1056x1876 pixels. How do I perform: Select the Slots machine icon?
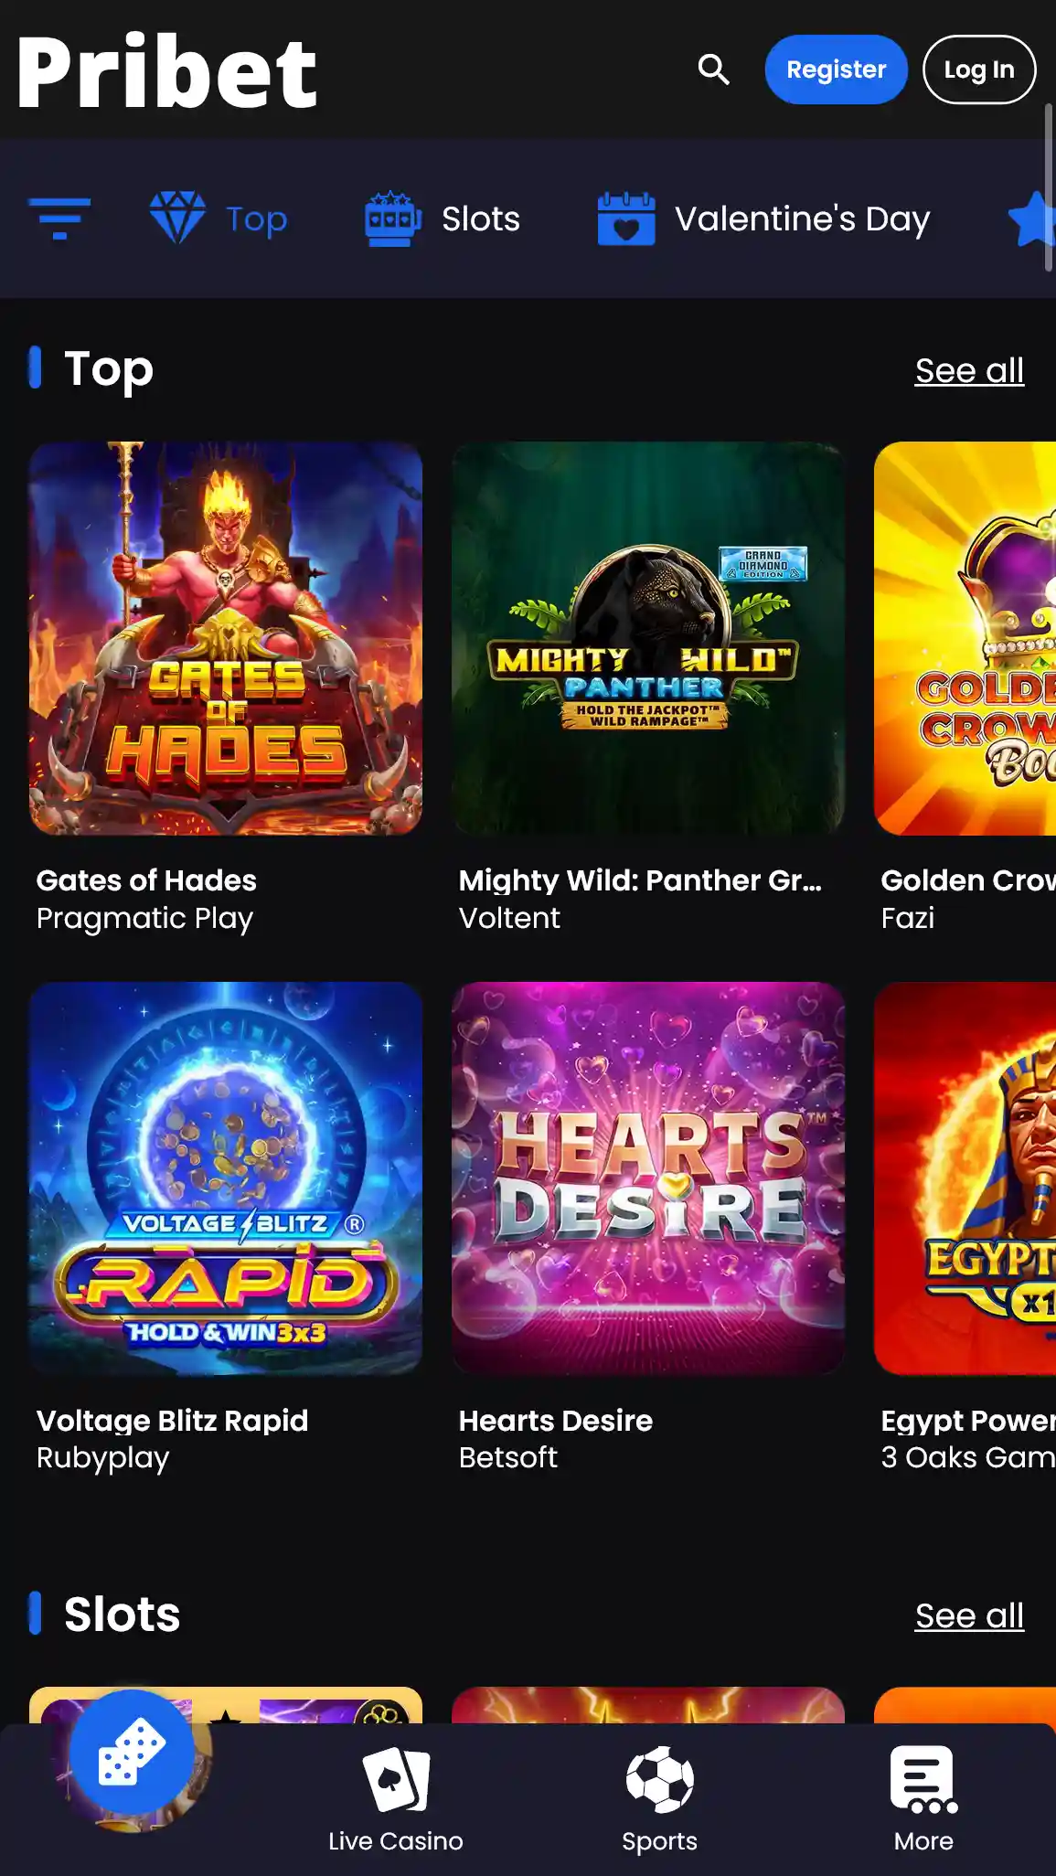[393, 219]
